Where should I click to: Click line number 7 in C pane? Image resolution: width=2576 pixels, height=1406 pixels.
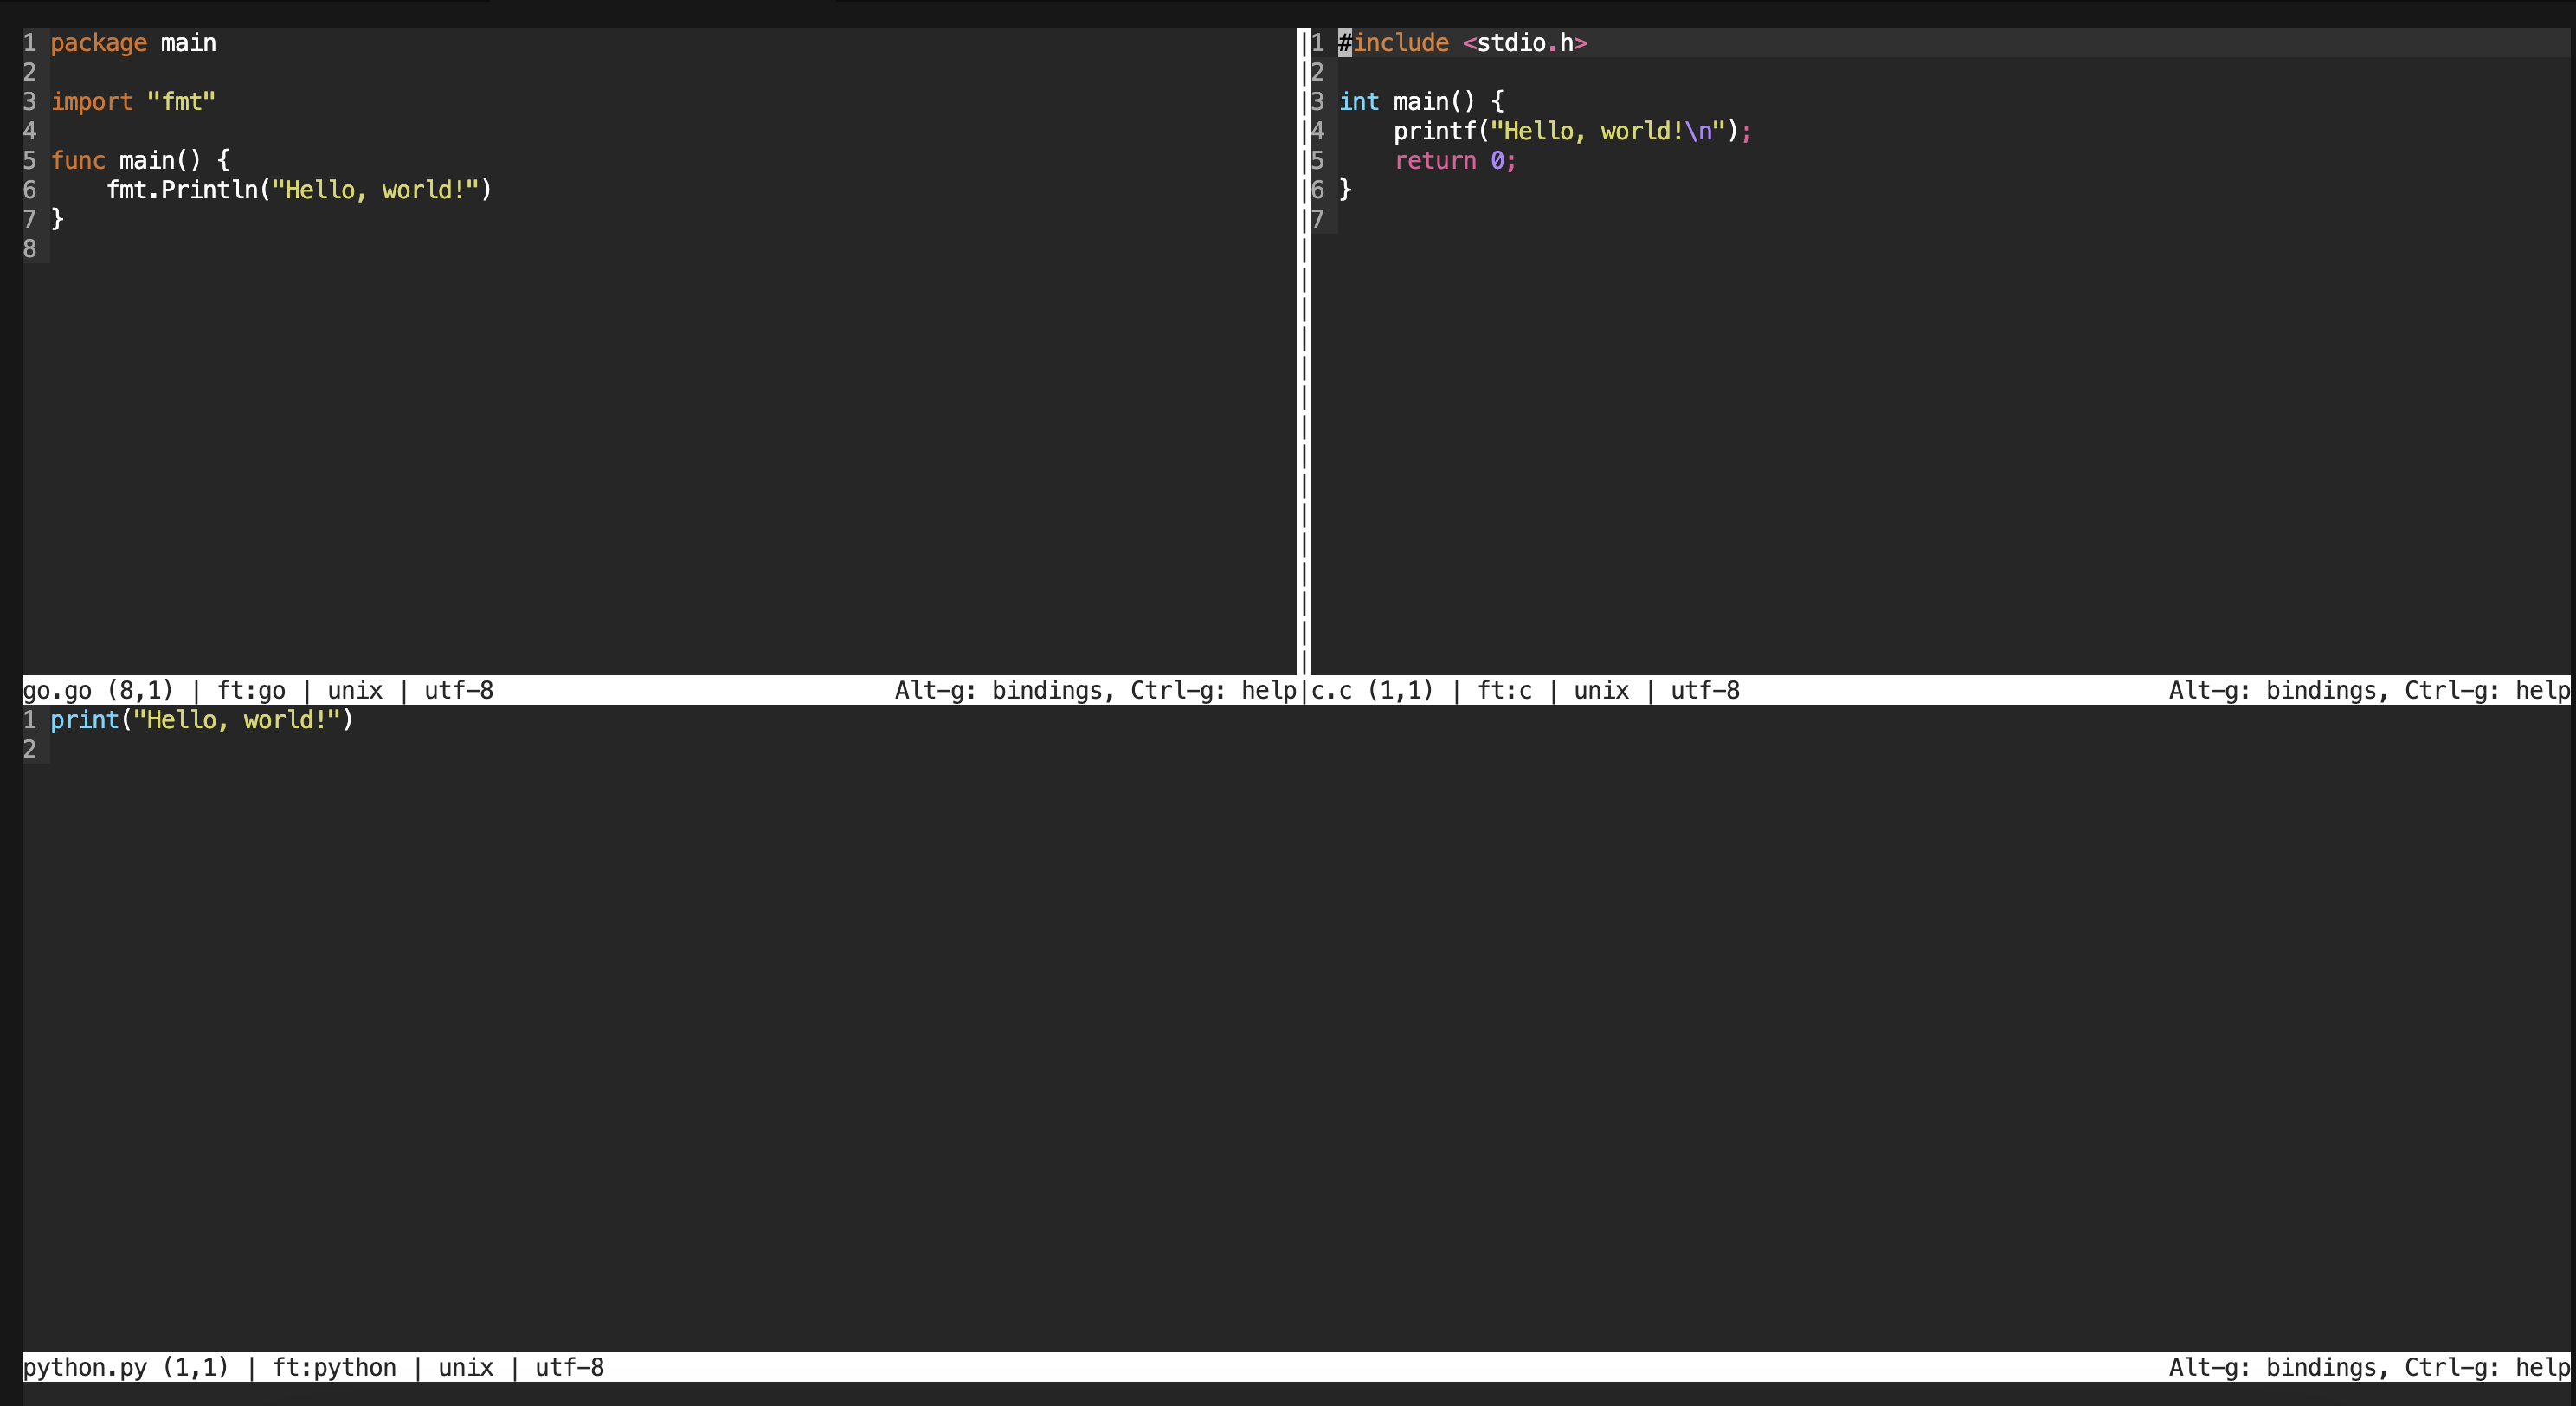1317,219
